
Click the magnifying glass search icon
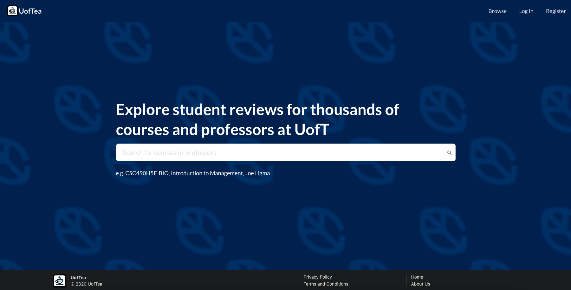click(449, 152)
